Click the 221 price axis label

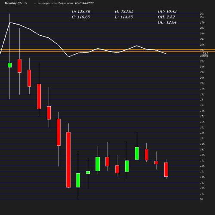[x=202, y=61]
